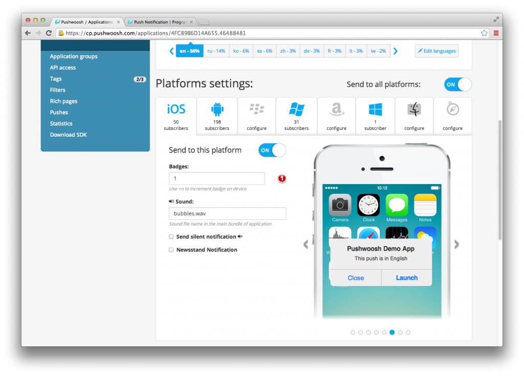The height and width of the screenshot is (376, 524).
Task: Toggle browser fullscreen with the arrows icon
Action: [x=496, y=20]
